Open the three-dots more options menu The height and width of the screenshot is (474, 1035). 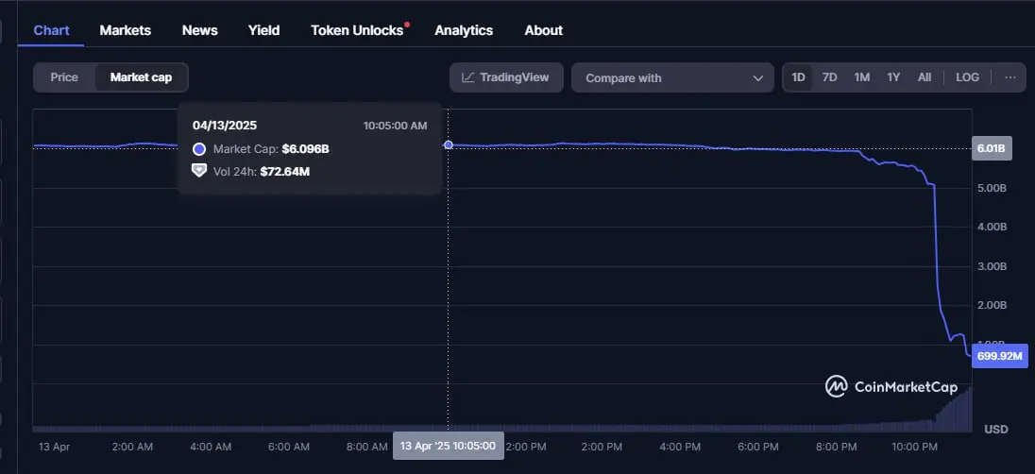pos(1010,77)
